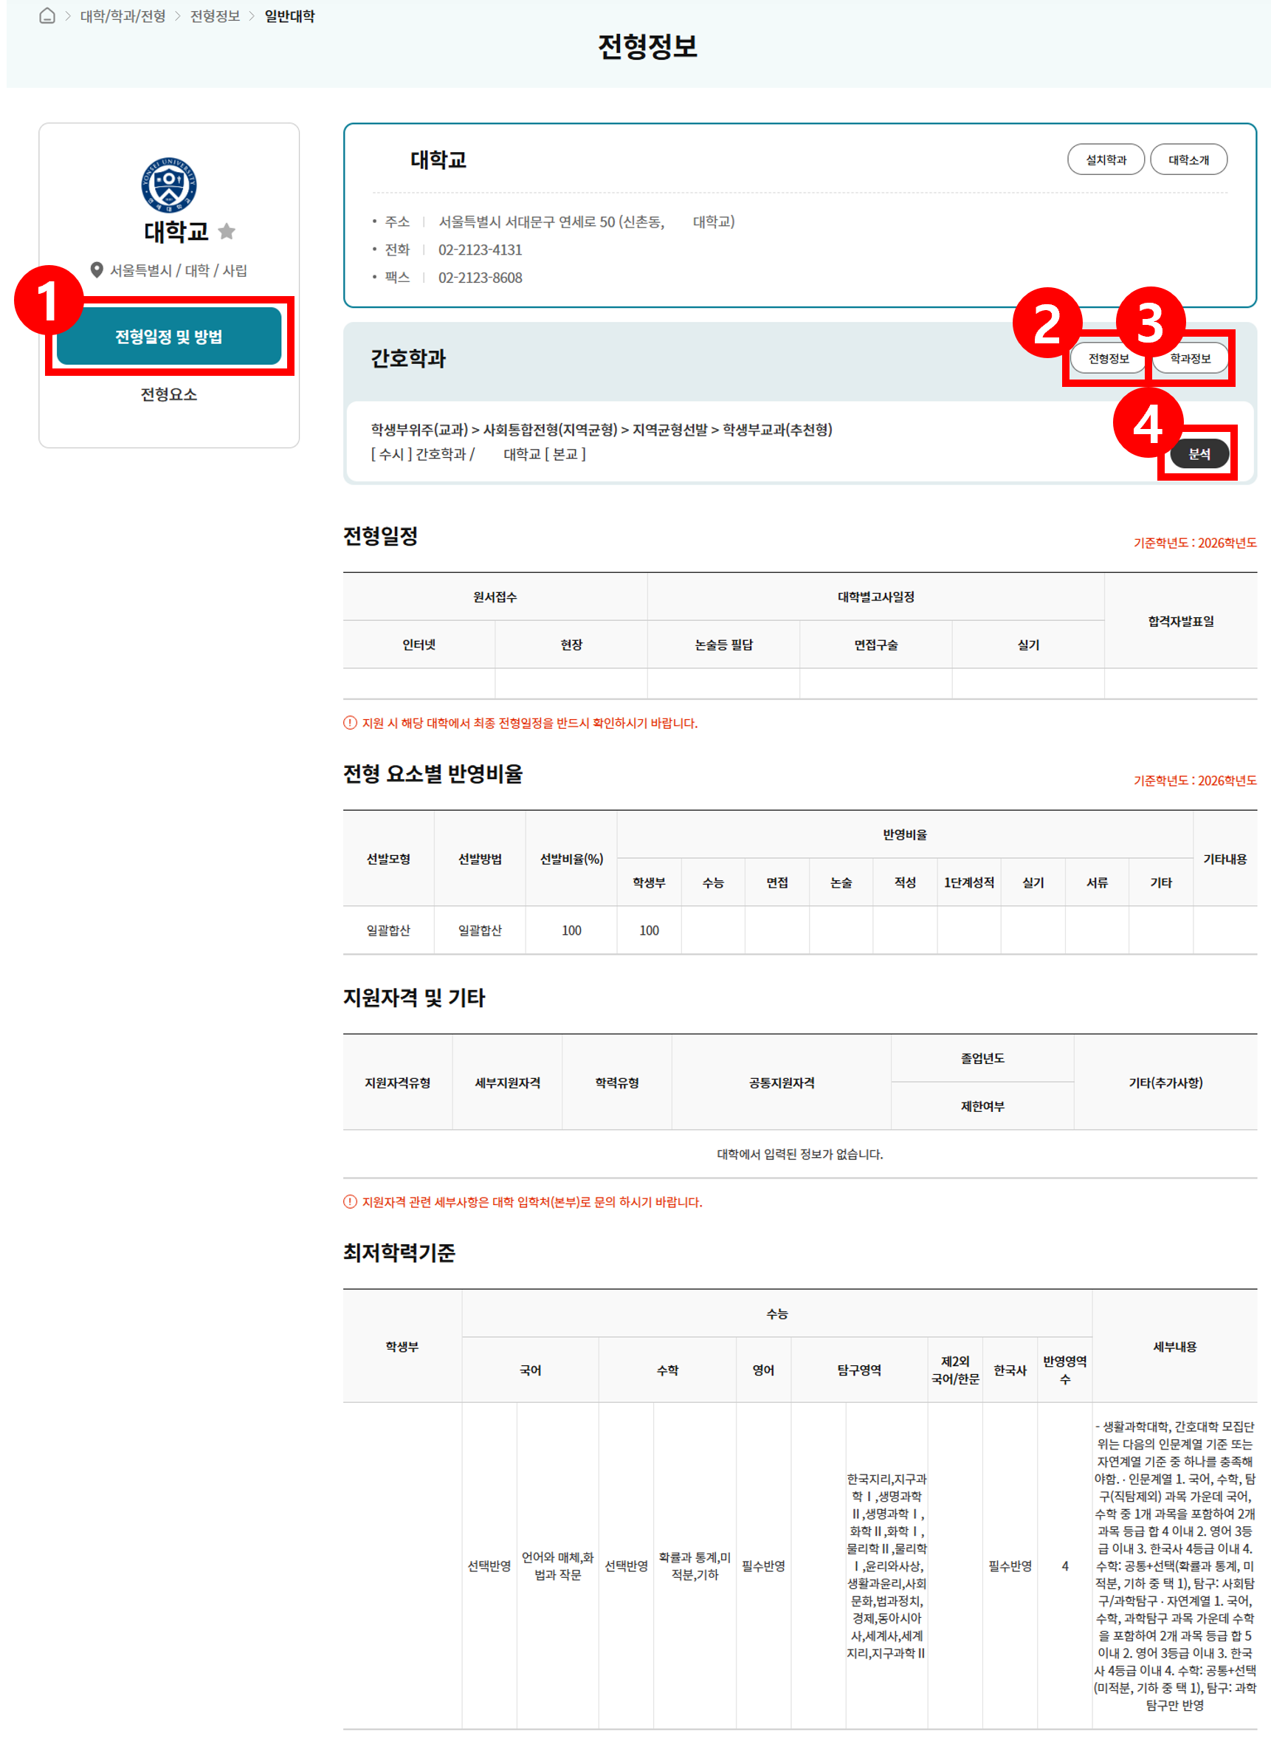
Task: Go to 대학/학과/전형 in breadcrumb
Action: click(x=123, y=16)
